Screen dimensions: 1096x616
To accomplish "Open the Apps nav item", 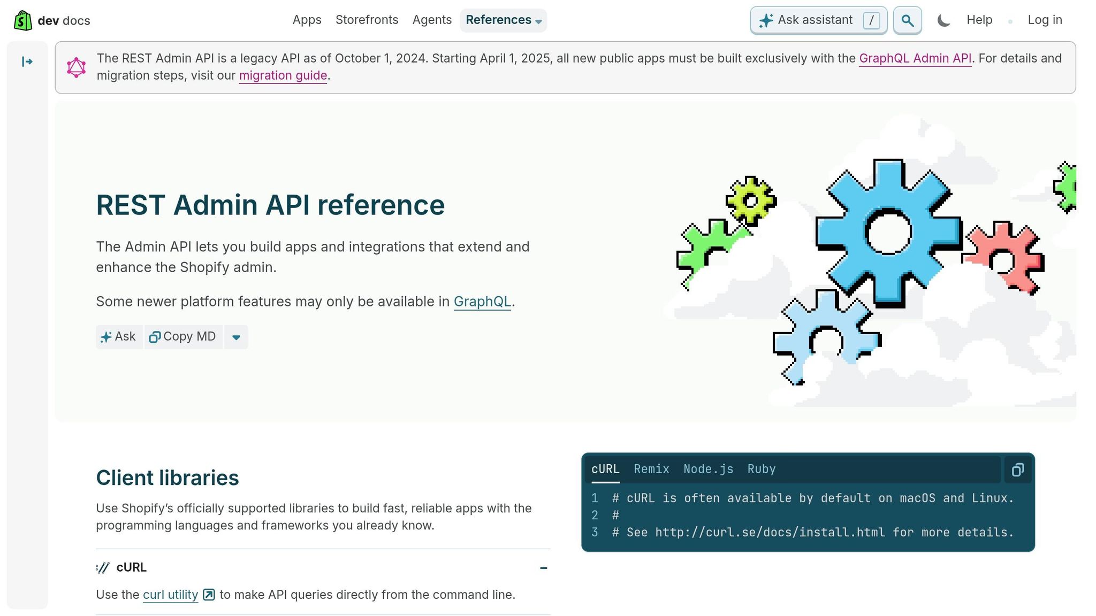I will pyautogui.click(x=307, y=20).
